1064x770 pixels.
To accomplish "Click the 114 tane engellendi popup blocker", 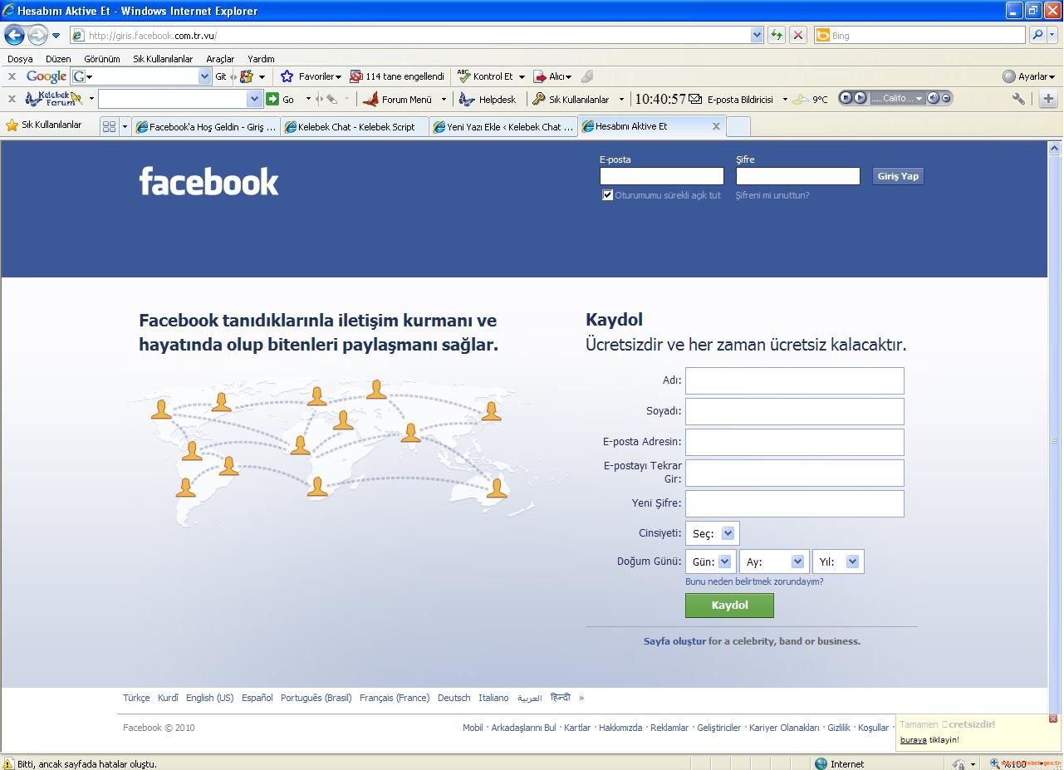I will [397, 76].
